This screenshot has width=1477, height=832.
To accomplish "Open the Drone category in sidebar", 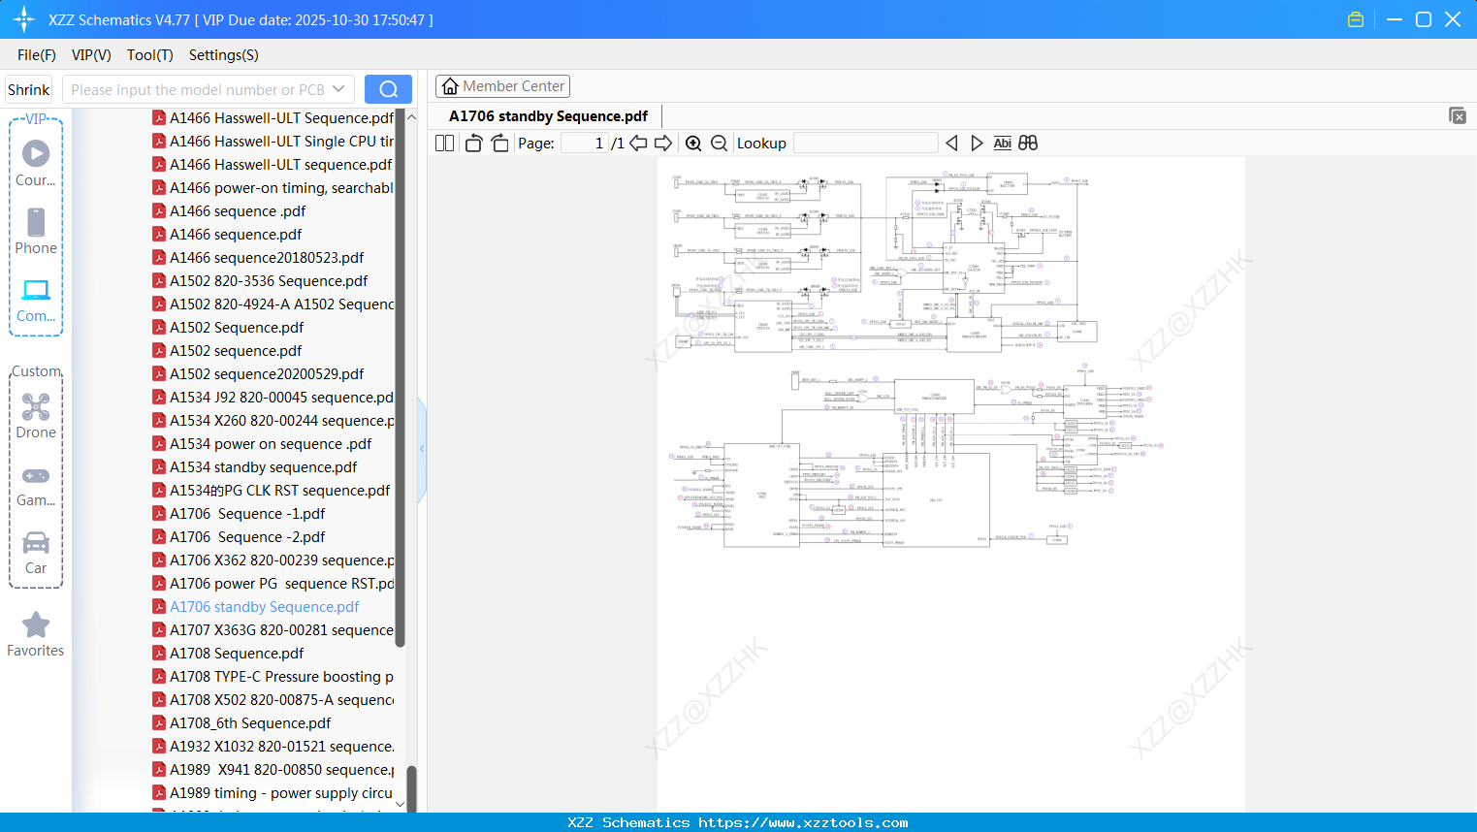I will click(36, 416).
